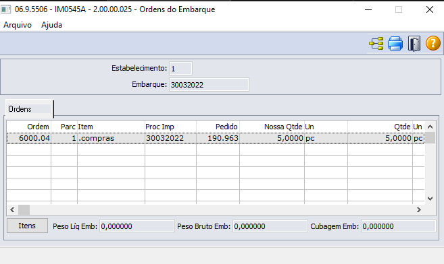Click the Ordem column header
The image size is (444, 264).
coord(29,127)
